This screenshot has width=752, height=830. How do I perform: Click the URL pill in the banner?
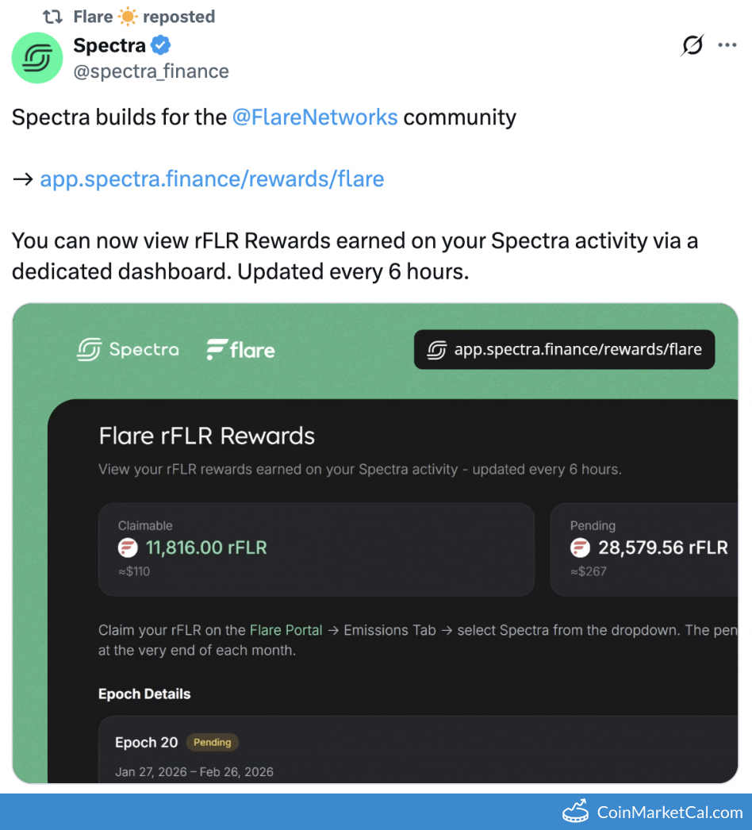coord(564,349)
